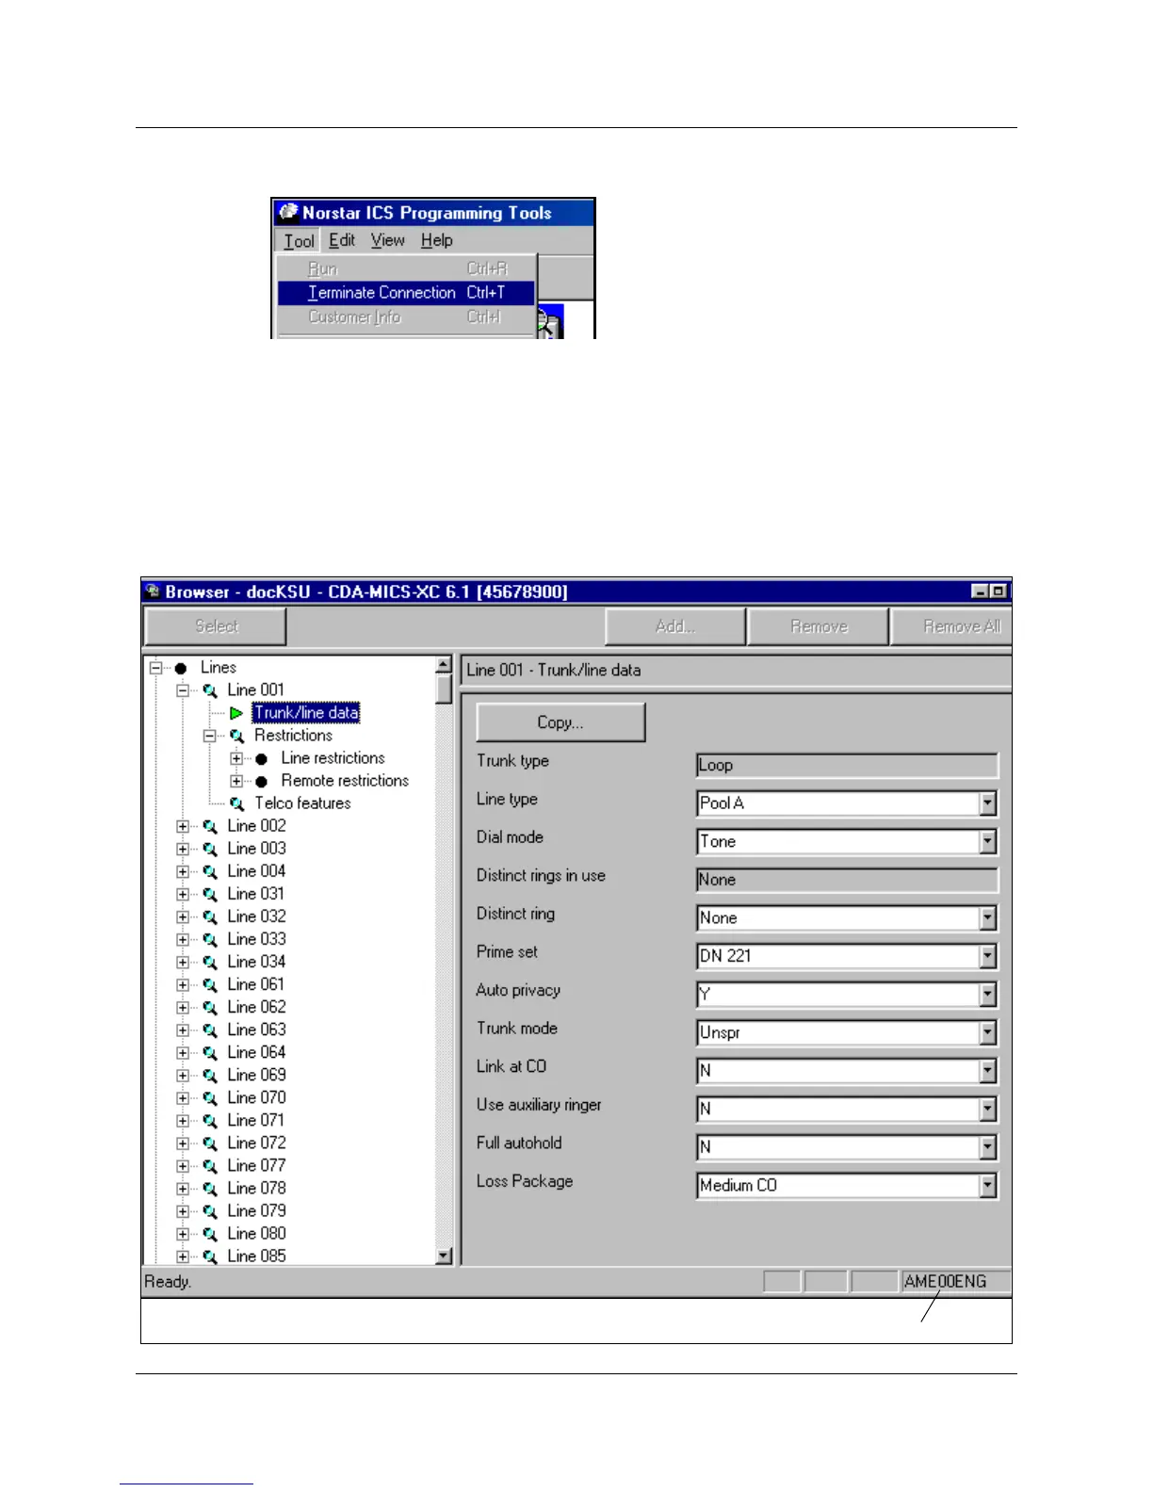This screenshot has width=1153, height=1492.
Task: Open the Loss Package dropdown
Action: tap(987, 1186)
